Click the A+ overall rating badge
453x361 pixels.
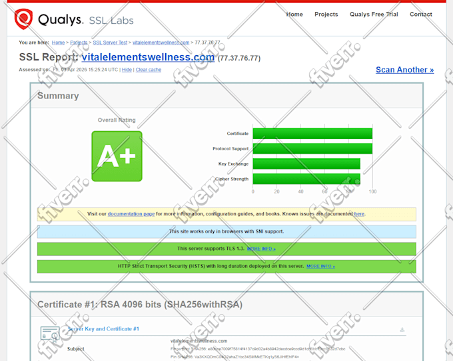click(x=117, y=156)
